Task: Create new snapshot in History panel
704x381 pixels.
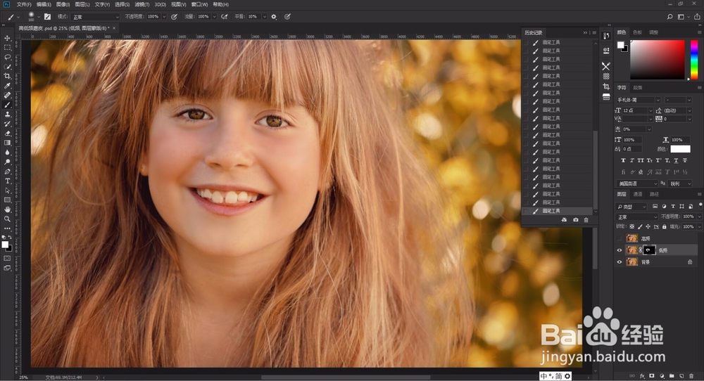Action: (576, 219)
